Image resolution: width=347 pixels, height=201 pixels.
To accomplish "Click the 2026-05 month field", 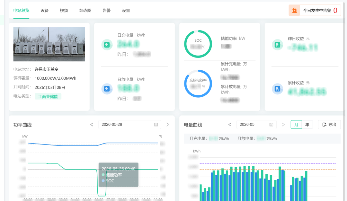I will 256,125.
